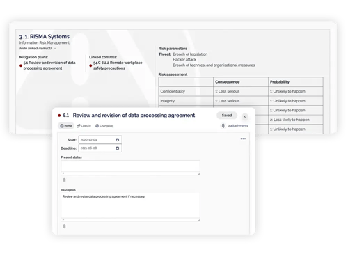
Task: Click the Saved status button
Action: (x=227, y=116)
